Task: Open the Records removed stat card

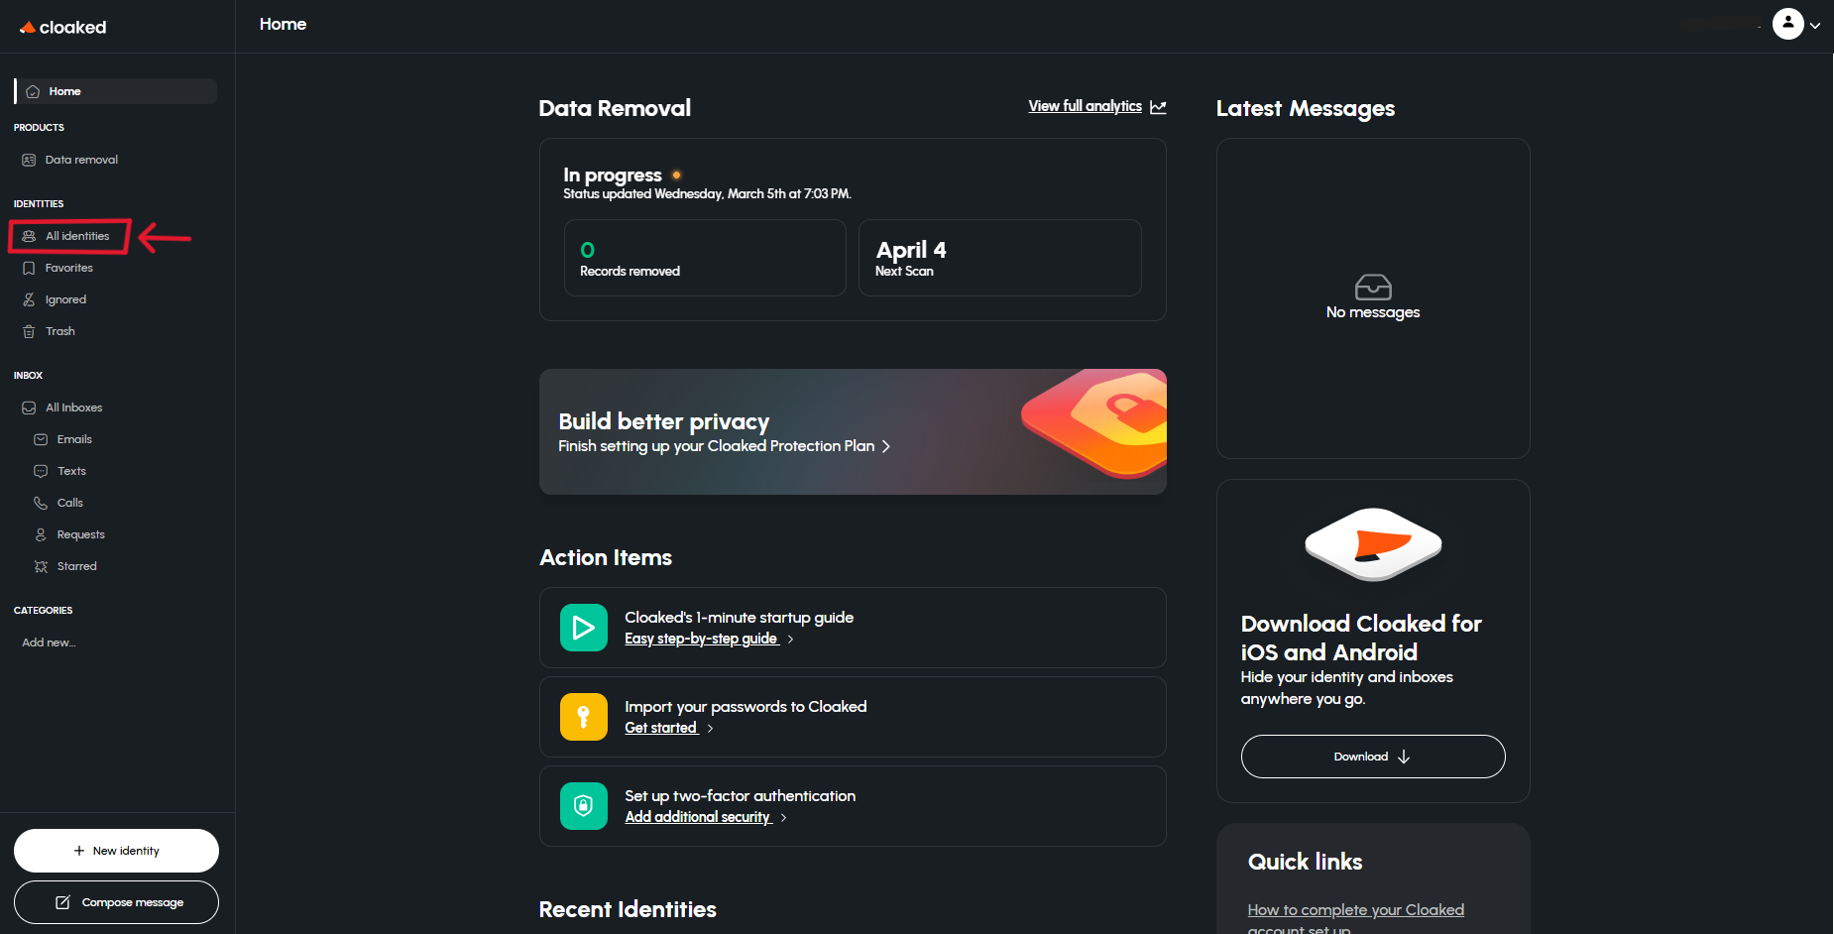Action: click(705, 258)
